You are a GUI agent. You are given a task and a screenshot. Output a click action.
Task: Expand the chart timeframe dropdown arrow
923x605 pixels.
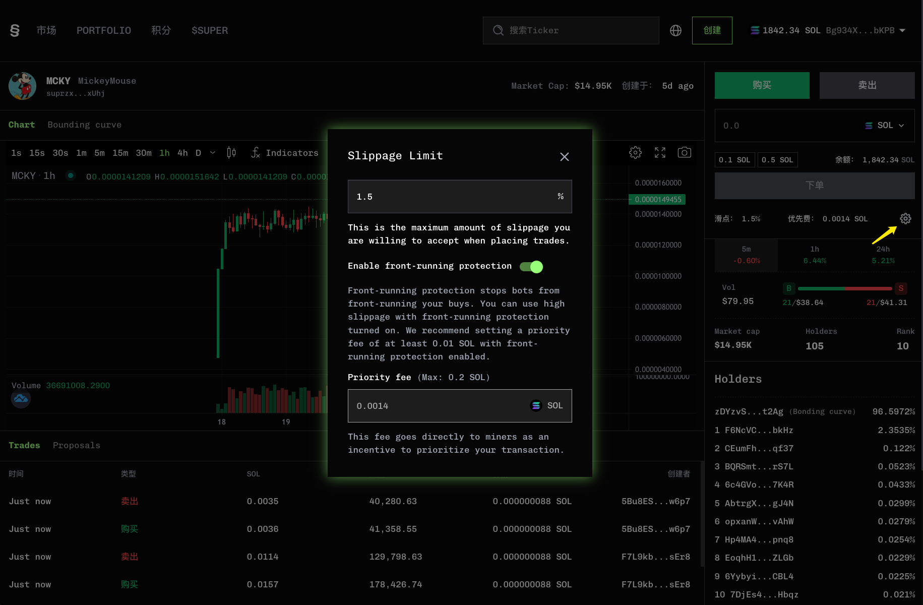coord(213,153)
